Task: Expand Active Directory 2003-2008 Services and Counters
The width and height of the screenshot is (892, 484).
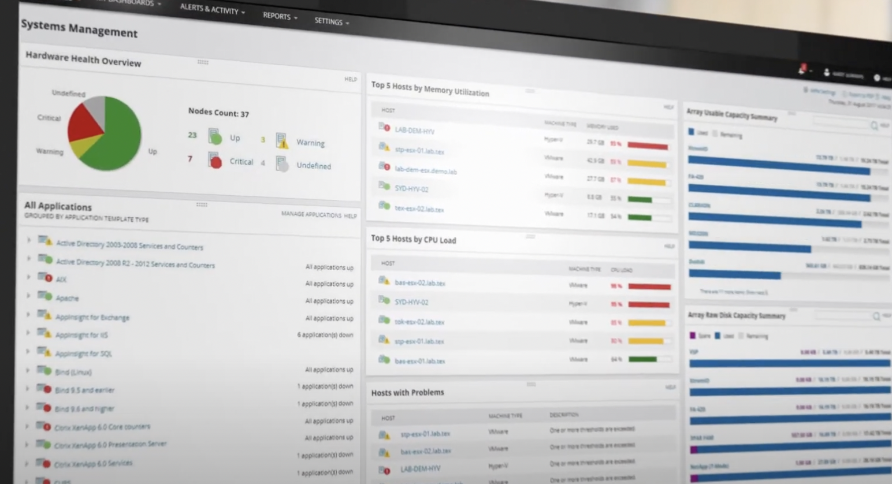Action: 29,239
